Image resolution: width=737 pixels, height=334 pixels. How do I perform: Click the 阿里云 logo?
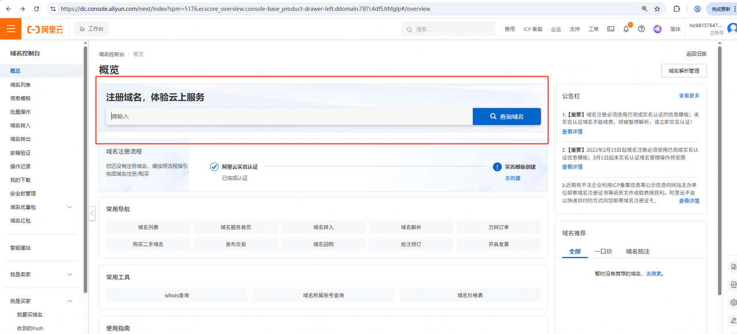45,29
